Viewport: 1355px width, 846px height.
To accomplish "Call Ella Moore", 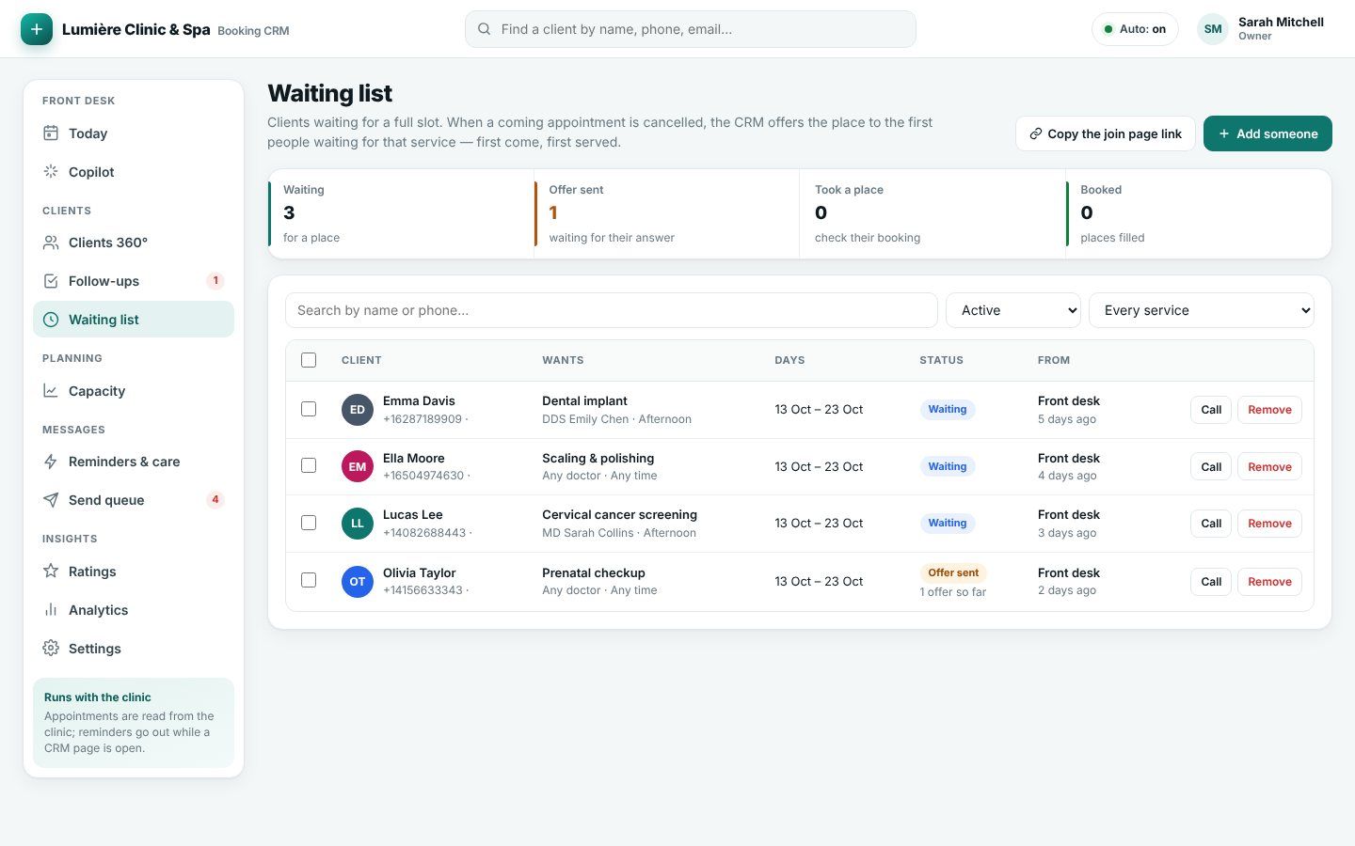I will [x=1211, y=467].
